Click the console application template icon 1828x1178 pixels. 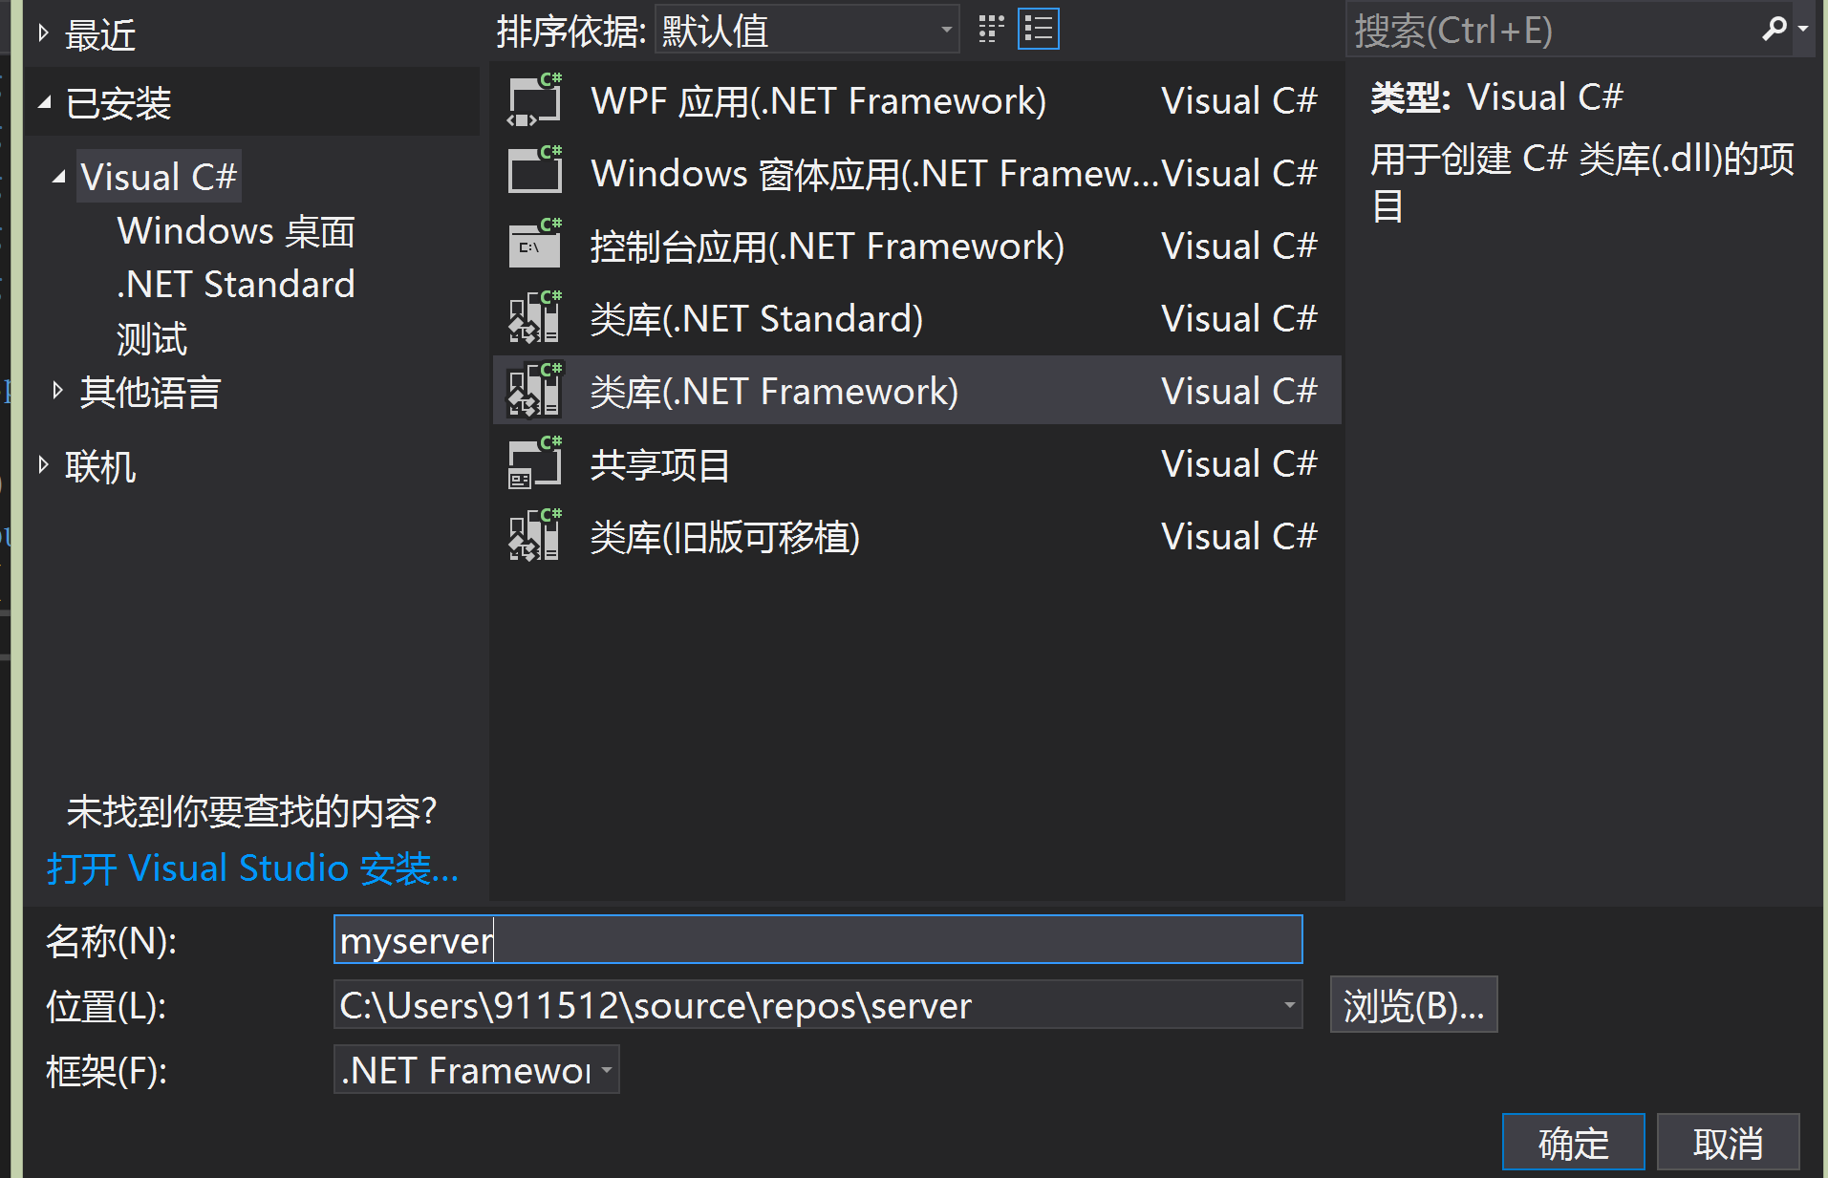pyautogui.click(x=534, y=246)
